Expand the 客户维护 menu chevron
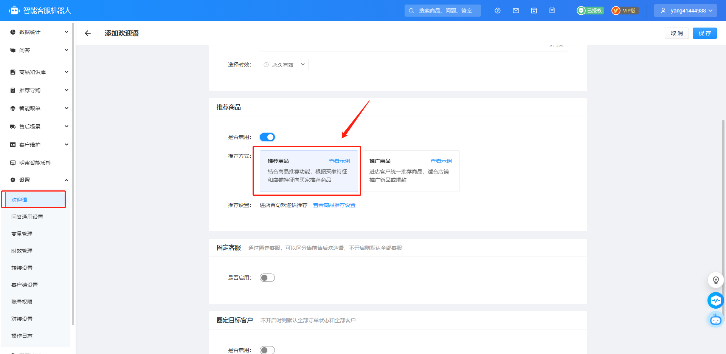 pos(67,145)
